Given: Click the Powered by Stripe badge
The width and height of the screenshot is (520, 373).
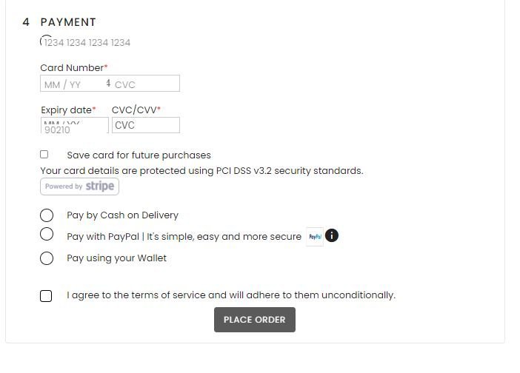Looking at the screenshot, I should [79, 186].
